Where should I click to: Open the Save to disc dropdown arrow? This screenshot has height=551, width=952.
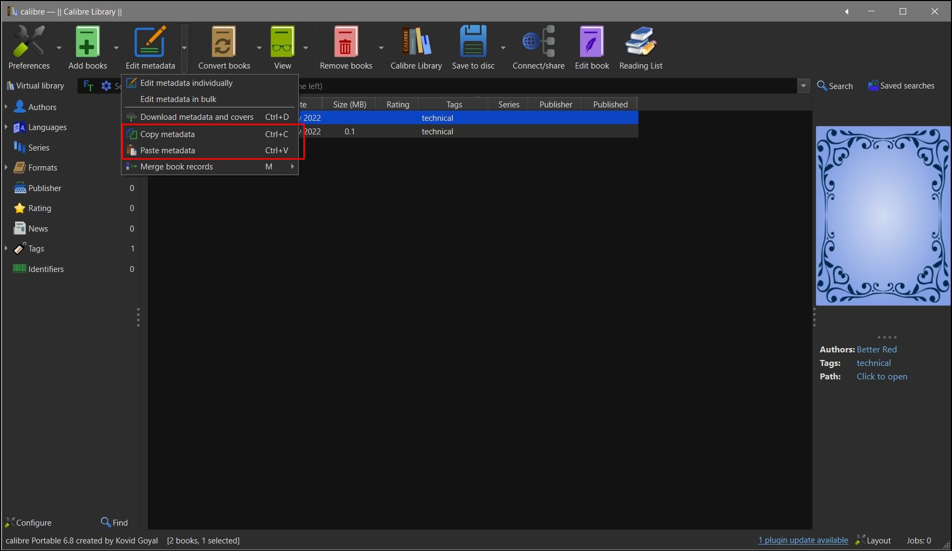(x=503, y=47)
